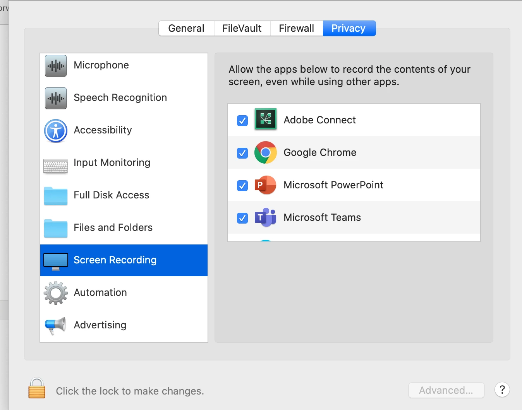Click the Advertising megaphone icon
The image size is (522, 410).
click(55, 326)
